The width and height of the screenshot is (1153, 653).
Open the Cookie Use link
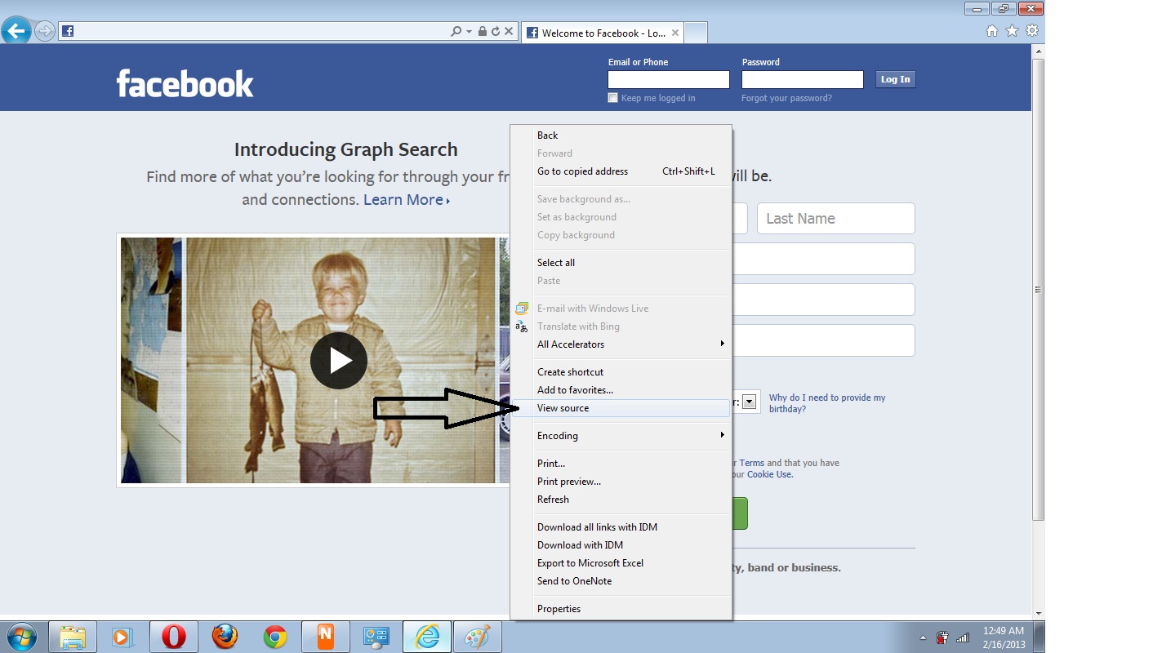click(769, 474)
